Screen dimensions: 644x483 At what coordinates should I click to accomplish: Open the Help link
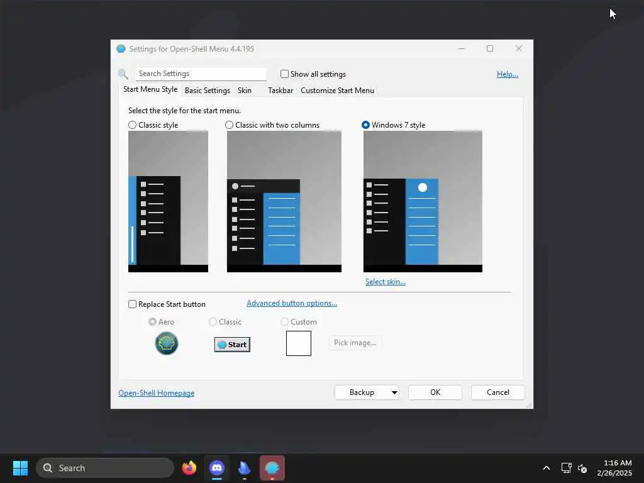click(508, 74)
